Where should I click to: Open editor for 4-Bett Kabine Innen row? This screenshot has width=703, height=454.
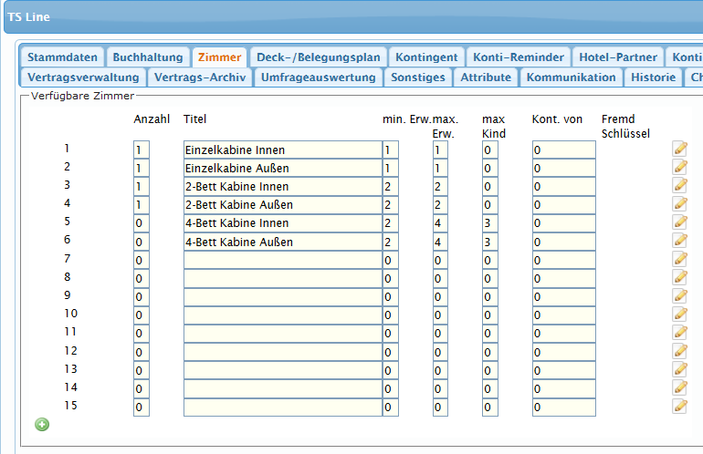click(680, 222)
